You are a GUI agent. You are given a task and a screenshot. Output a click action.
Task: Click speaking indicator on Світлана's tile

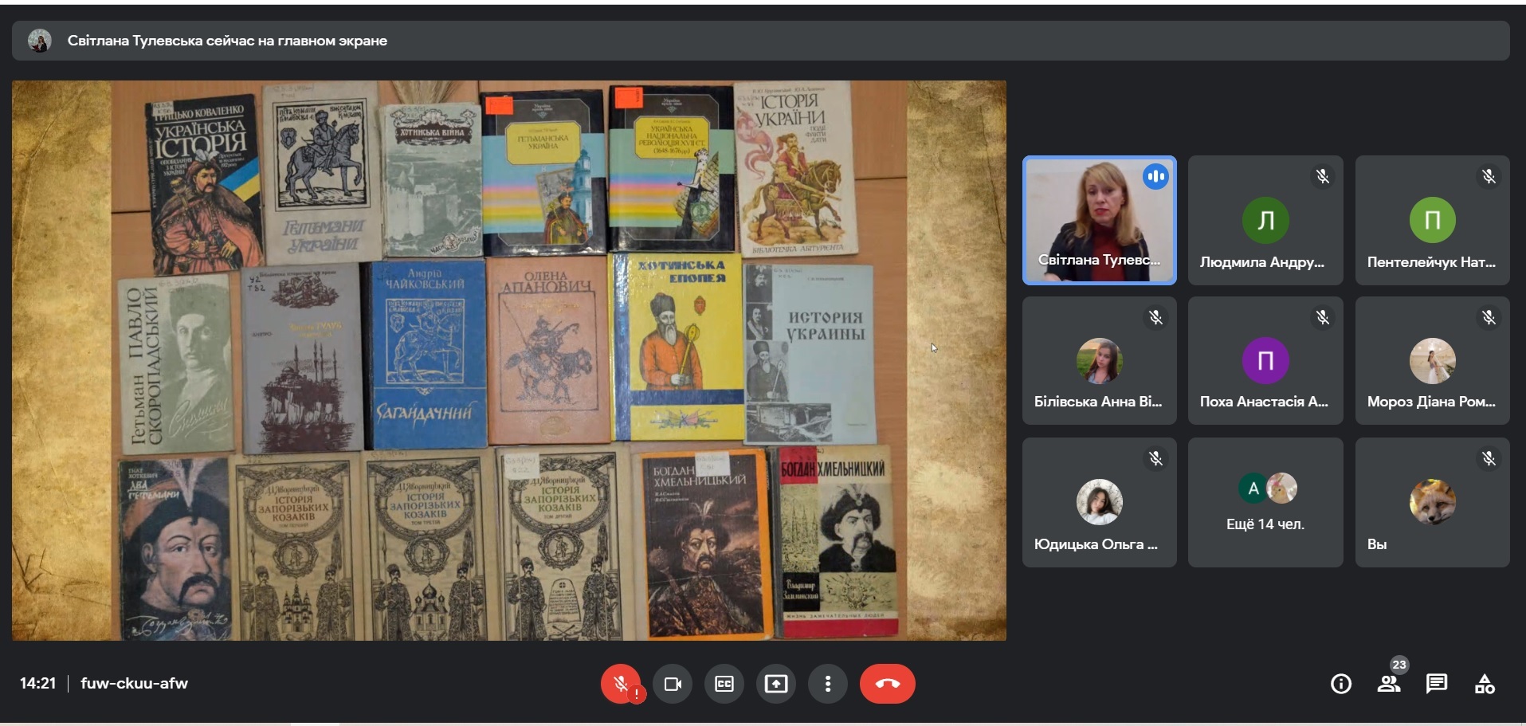(x=1155, y=176)
